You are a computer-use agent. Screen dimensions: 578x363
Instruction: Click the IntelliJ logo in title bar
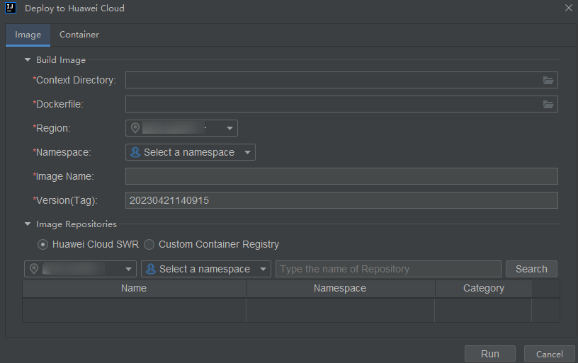click(x=11, y=8)
